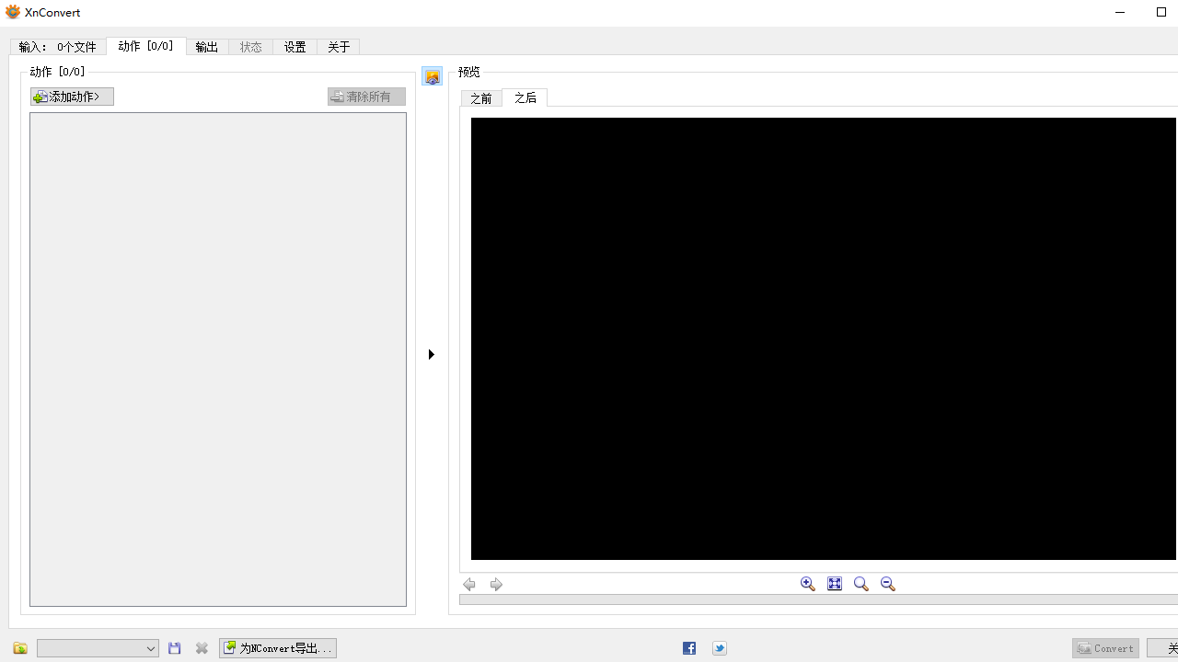Delete settings preset using the X icon
1178x662 pixels.
coord(202,648)
